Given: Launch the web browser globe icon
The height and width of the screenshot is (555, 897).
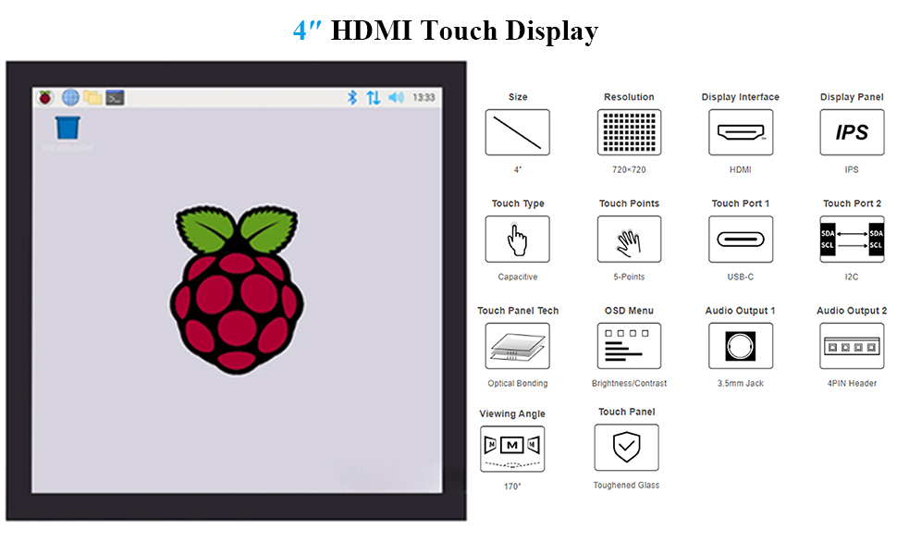Looking at the screenshot, I should coord(69,98).
